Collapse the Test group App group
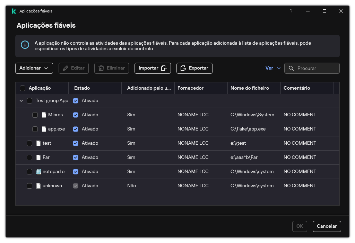This screenshot has width=355, height=243. pos(21,100)
